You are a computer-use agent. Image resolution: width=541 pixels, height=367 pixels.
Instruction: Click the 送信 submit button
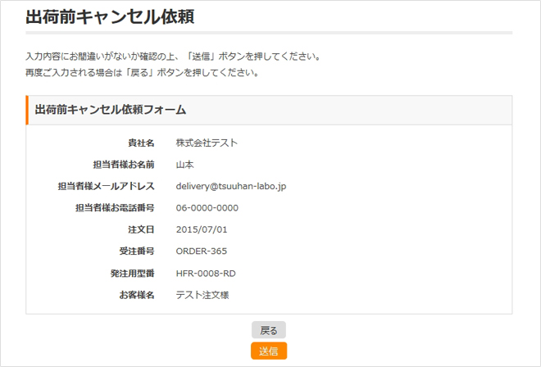[269, 351]
